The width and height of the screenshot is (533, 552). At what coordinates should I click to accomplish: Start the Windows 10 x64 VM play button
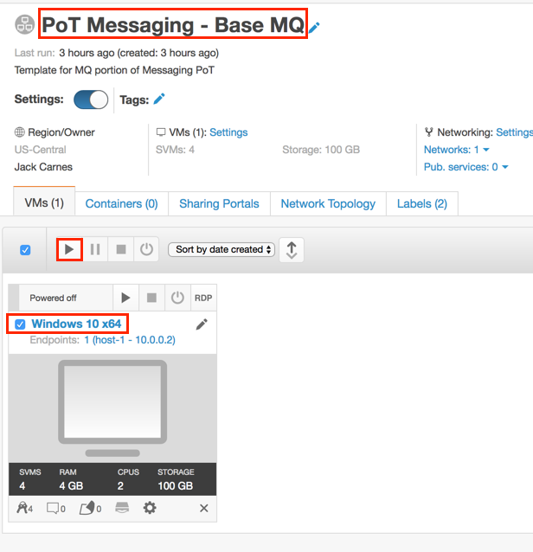125,298
